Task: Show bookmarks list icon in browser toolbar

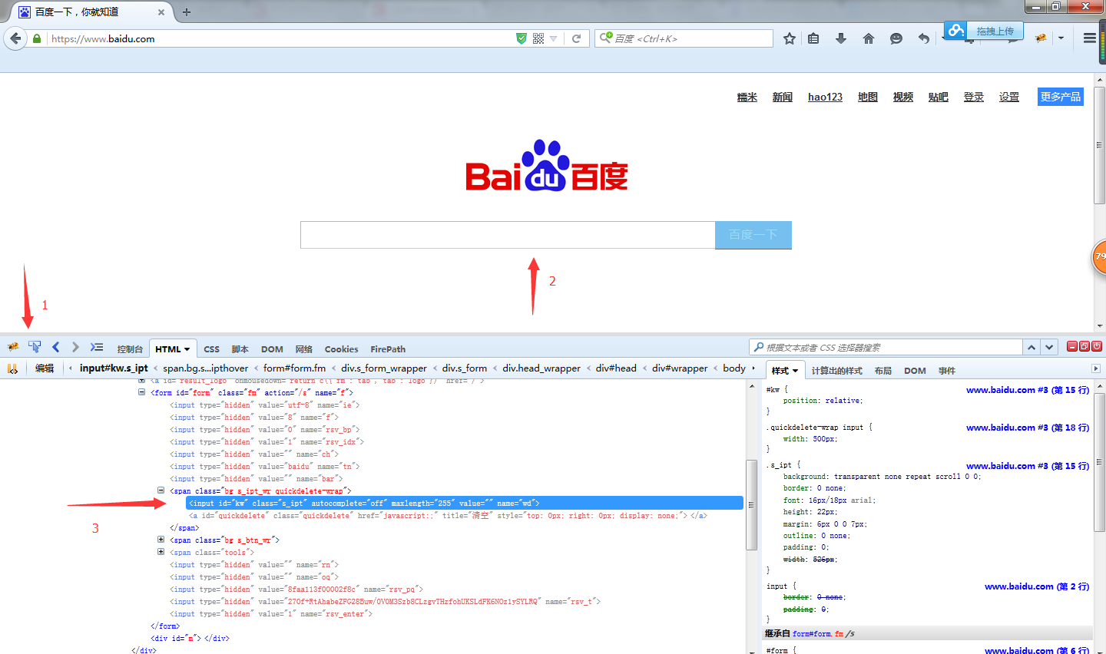Action: point(813,38)
